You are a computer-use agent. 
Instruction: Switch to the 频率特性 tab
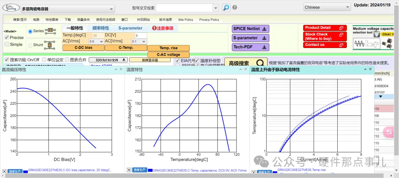[x=100, y=28]
